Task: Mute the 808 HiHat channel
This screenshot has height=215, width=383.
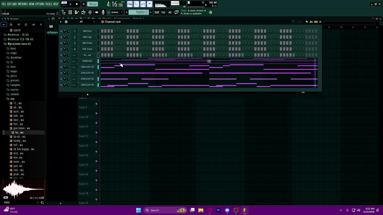Action: [x=61, y=43]
